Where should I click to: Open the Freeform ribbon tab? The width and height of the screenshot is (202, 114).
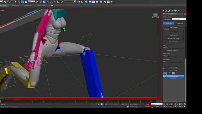tap(15, 5)
